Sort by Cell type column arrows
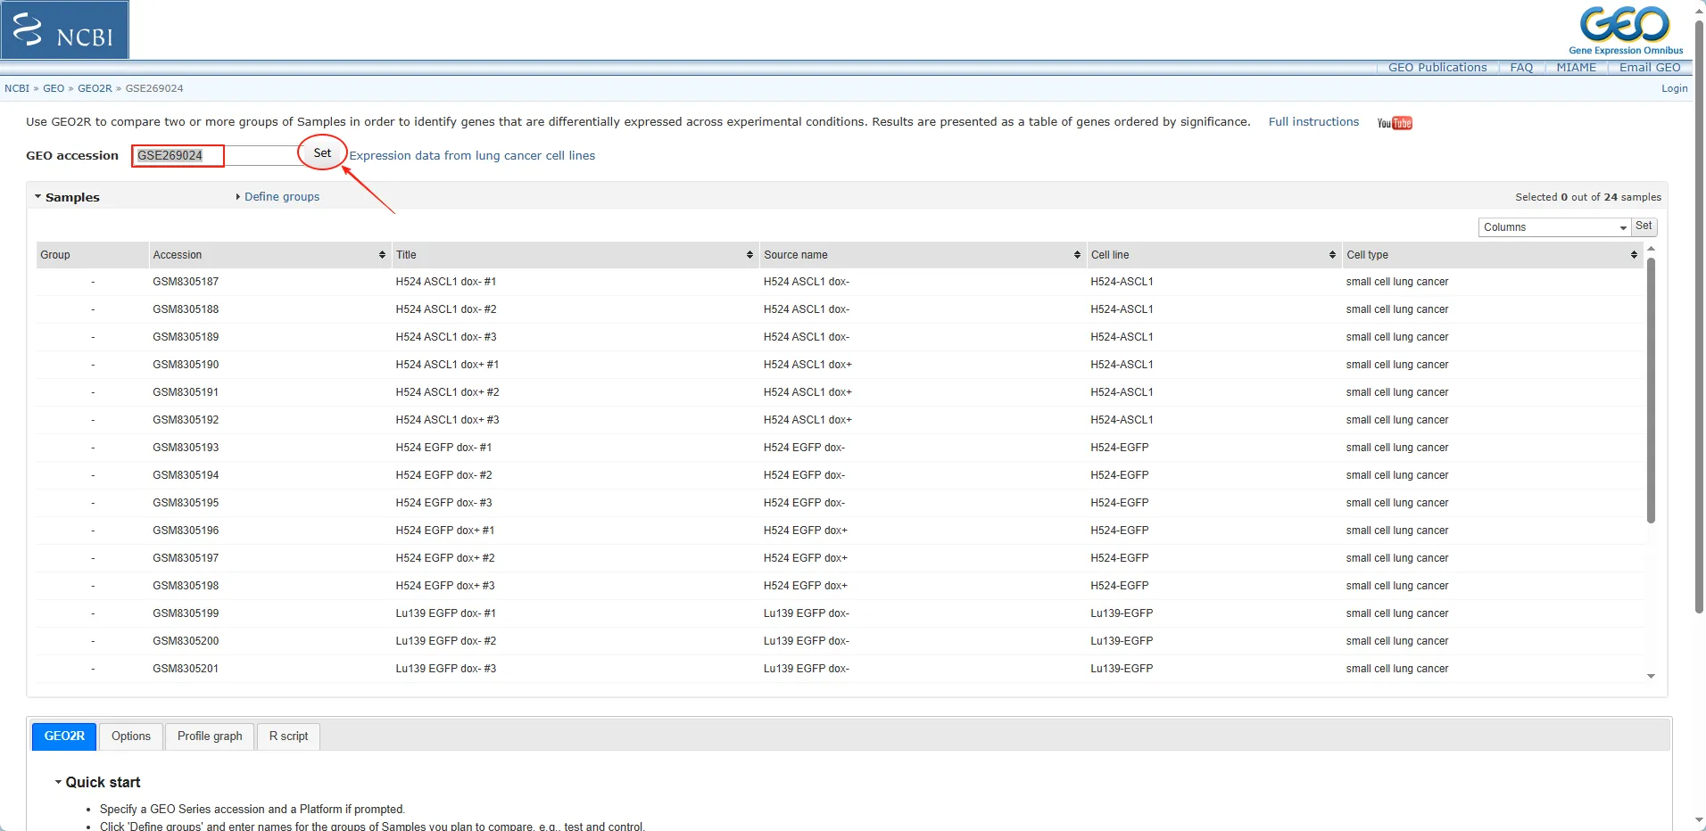The image size is (1706, 831). 1634,255
